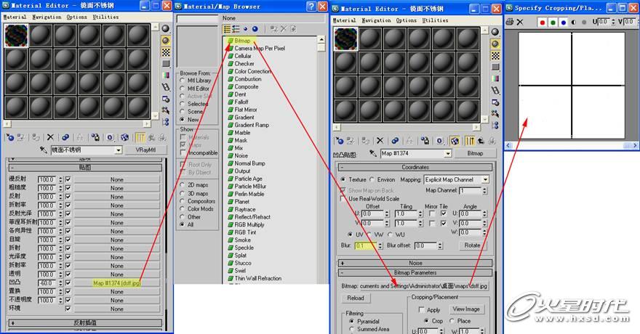640x334 pixels.
Task: Select Bitmap entry in Map Browser list
Action: tap(242, 41)
